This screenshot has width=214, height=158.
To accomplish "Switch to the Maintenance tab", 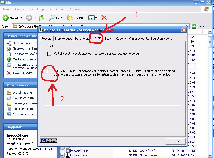I will (x=63, y=39).
